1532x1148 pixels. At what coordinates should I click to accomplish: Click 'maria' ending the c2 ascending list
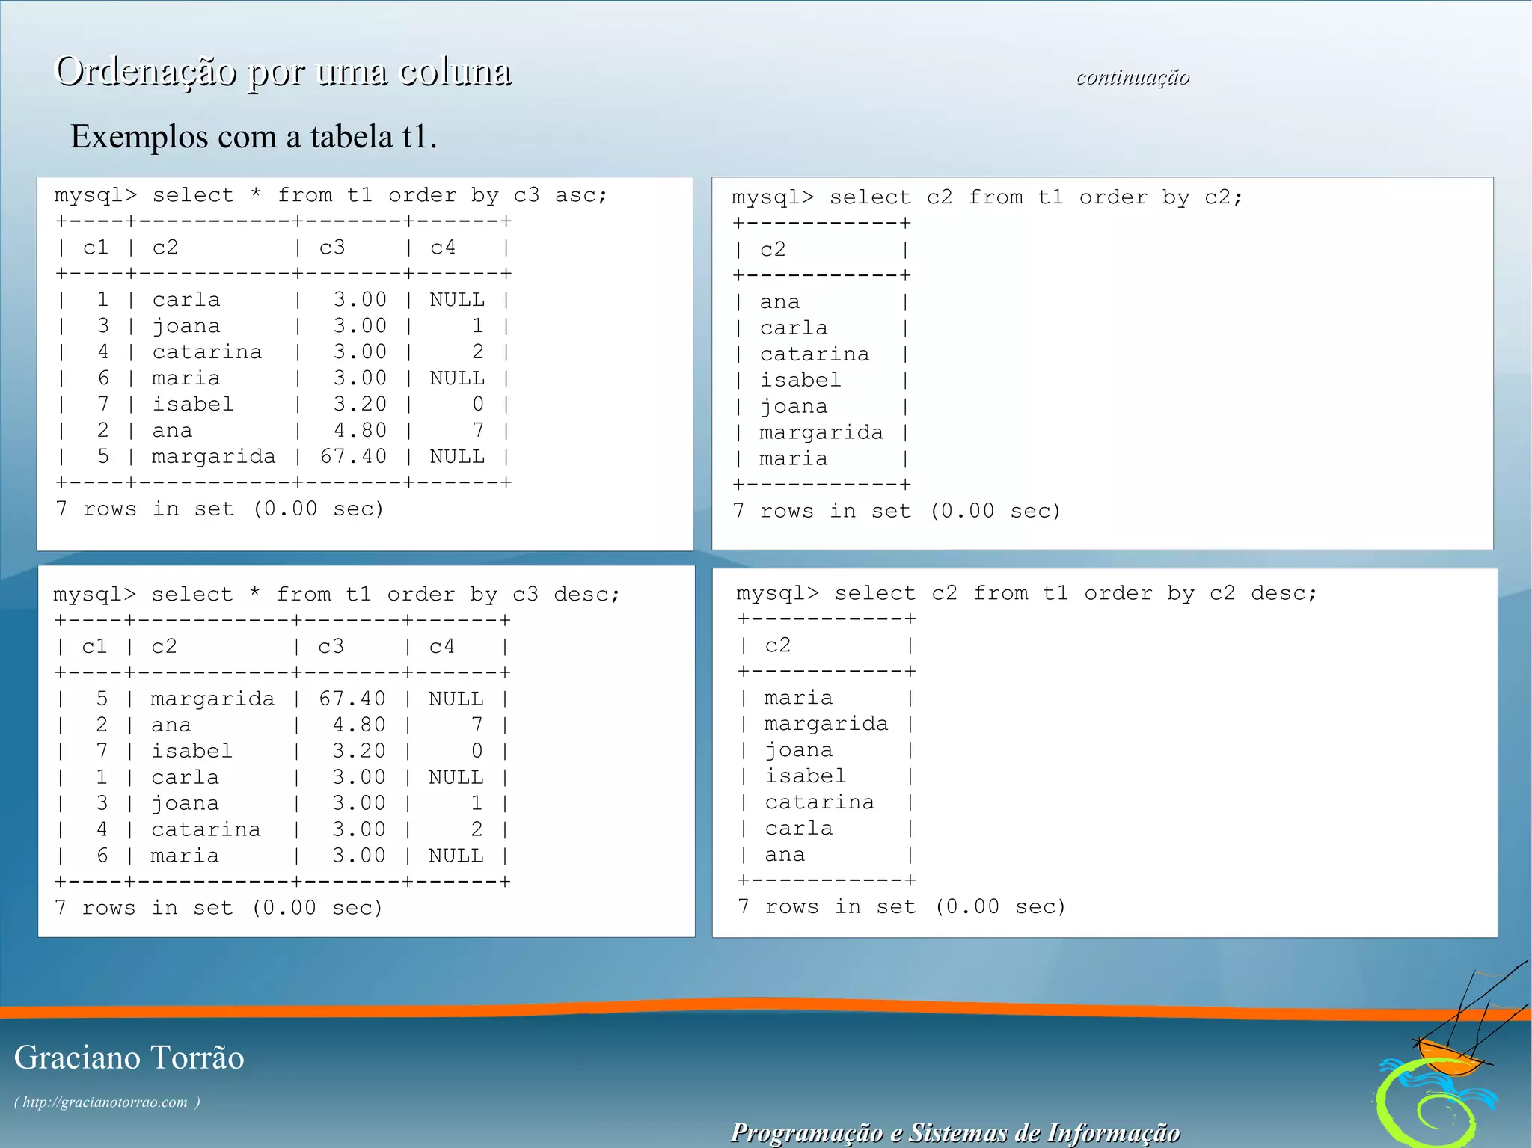794,458
